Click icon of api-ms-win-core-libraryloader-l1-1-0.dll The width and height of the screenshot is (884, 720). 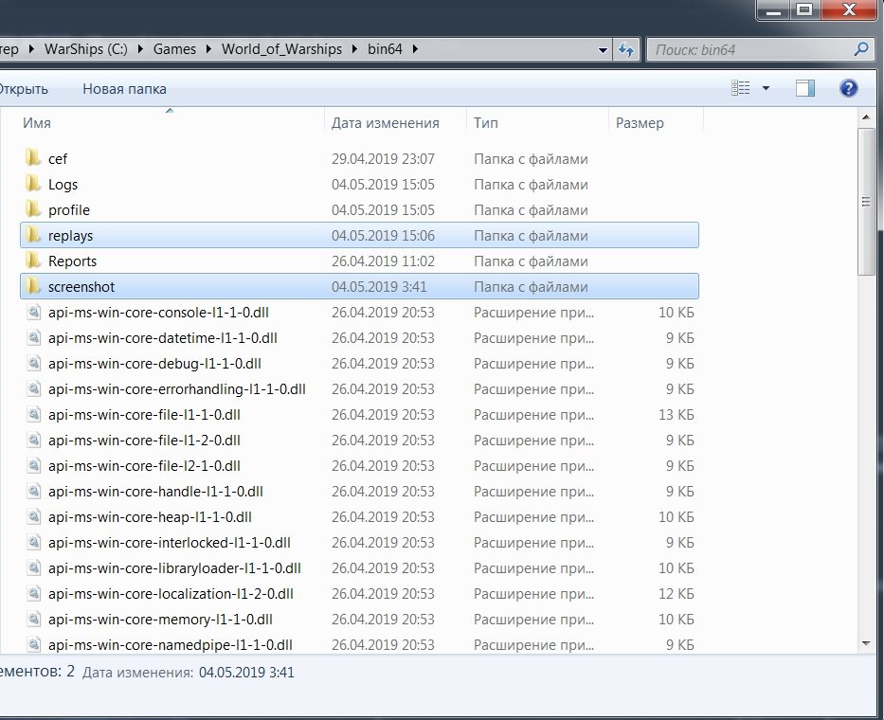(34, 567)
